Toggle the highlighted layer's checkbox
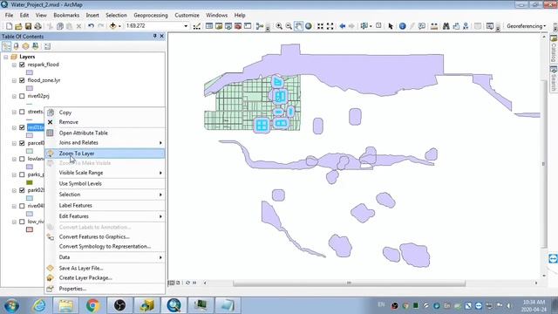 [x=22, y=127]
